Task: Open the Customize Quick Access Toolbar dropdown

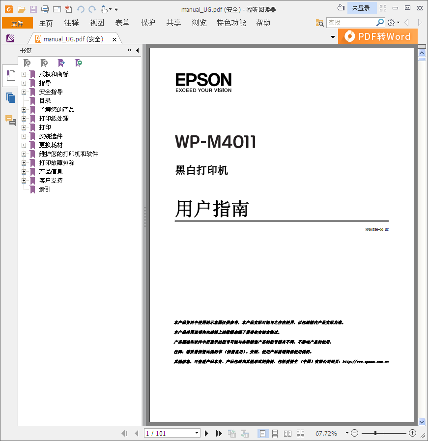Action: pyautogui.click(x=116, y=9)
